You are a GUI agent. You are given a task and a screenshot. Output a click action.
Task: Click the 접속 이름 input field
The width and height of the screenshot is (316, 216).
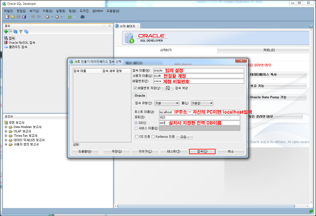tap(199, 71)
